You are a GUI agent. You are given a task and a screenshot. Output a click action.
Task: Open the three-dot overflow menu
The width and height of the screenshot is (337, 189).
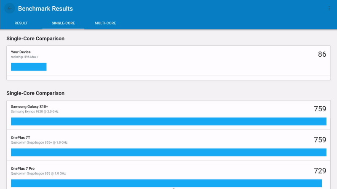point(329,8)
